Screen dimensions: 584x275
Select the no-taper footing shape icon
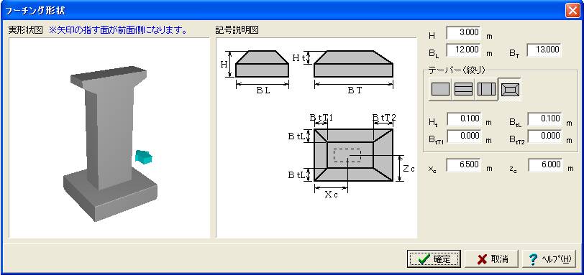440,89
